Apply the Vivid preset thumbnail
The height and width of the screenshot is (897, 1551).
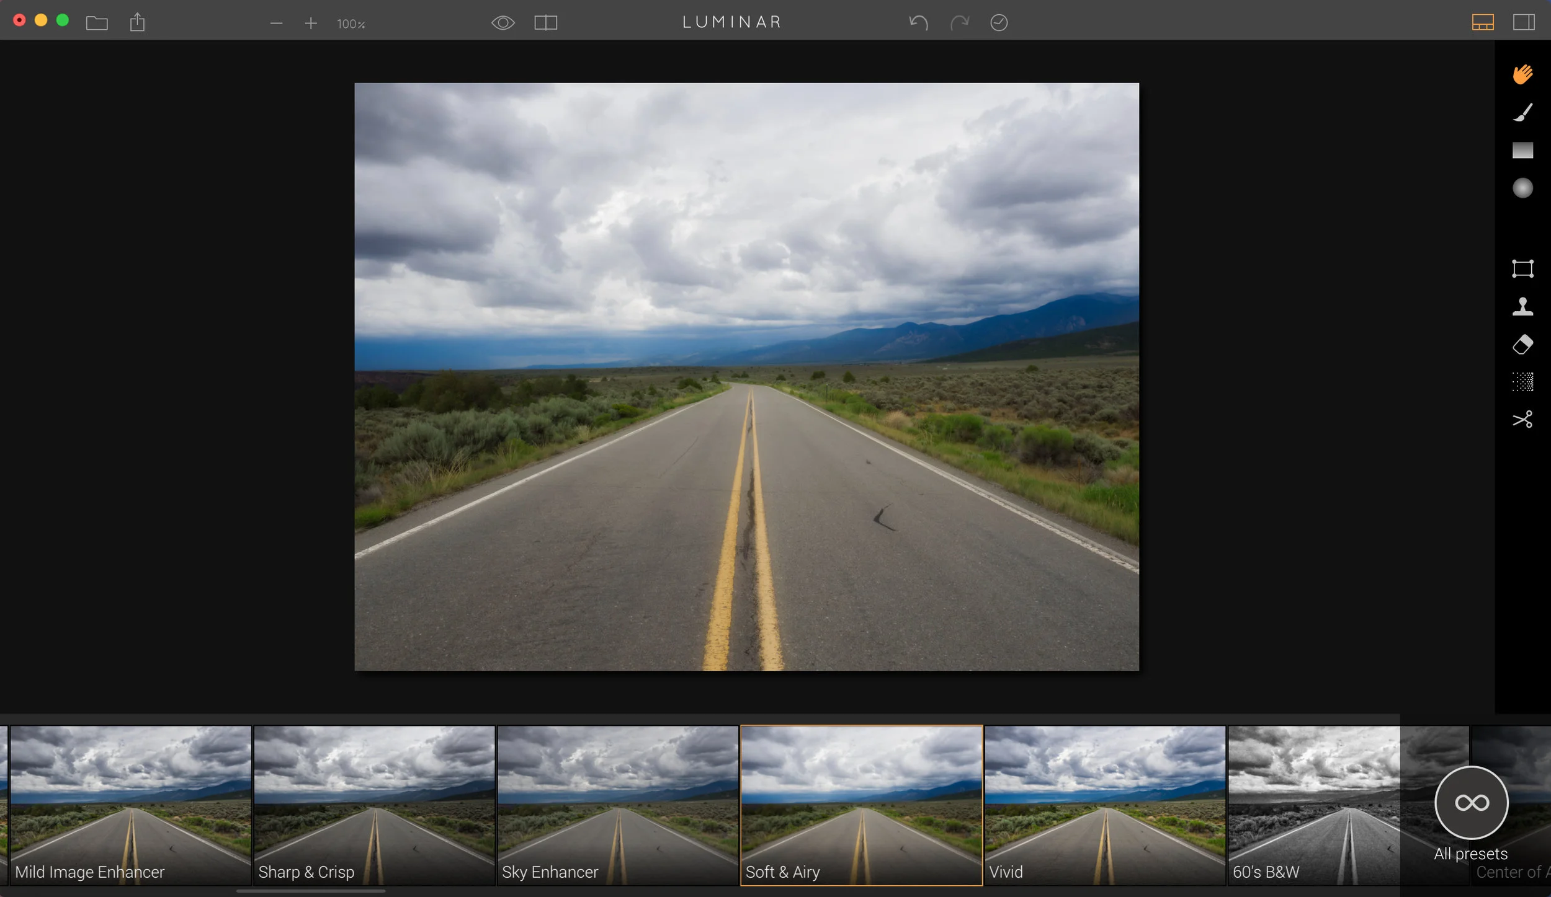pyautogui.click(x=1104, y=805)
